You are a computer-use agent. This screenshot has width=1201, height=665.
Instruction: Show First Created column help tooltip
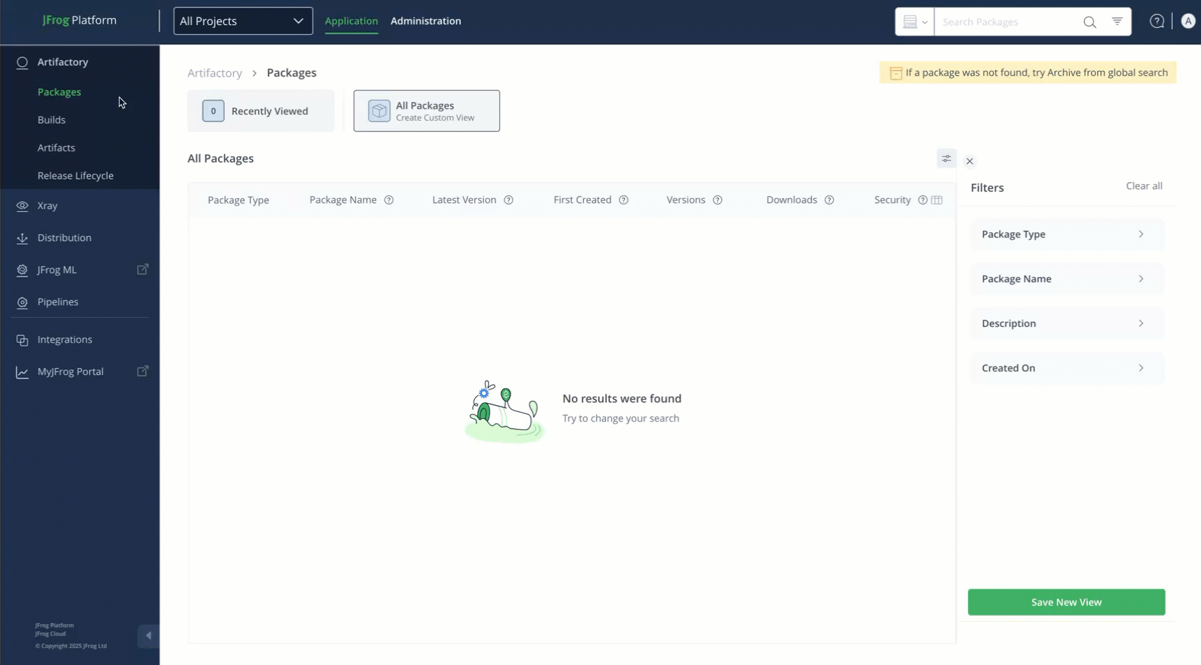pyautogui.click(x=624, y=200)
